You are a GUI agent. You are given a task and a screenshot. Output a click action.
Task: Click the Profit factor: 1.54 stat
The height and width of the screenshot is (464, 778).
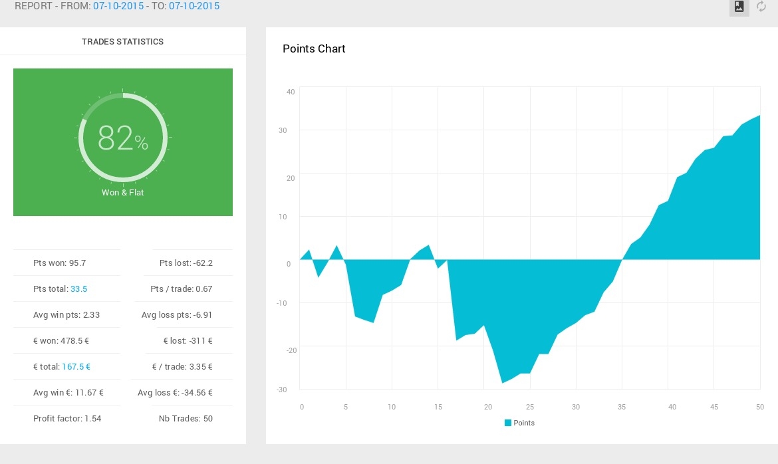[67, 418]
